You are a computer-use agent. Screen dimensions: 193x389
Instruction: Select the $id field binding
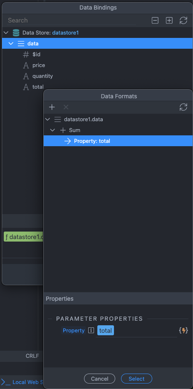click(37, 54)
